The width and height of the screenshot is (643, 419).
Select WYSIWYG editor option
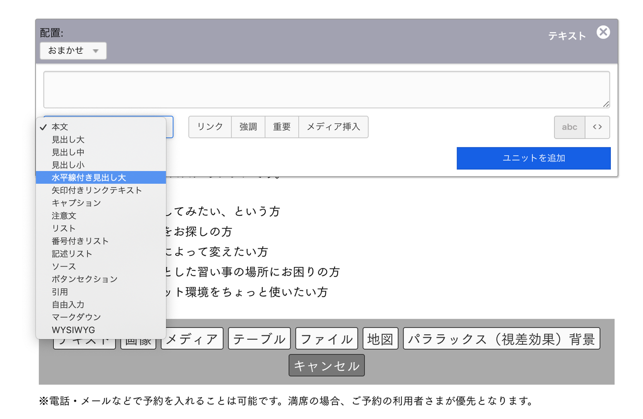point(73,330)
